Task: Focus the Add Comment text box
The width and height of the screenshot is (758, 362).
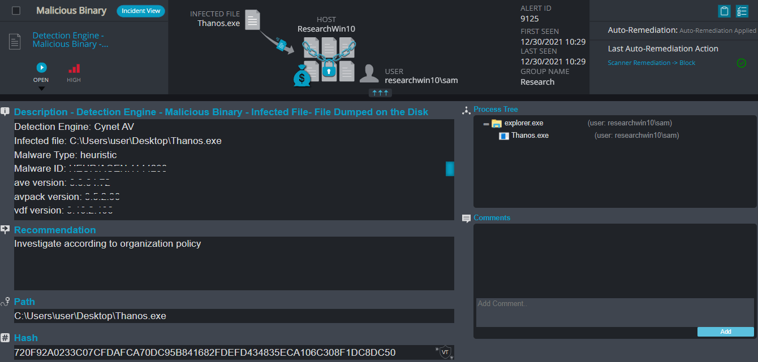Action: tap(615, 312)
